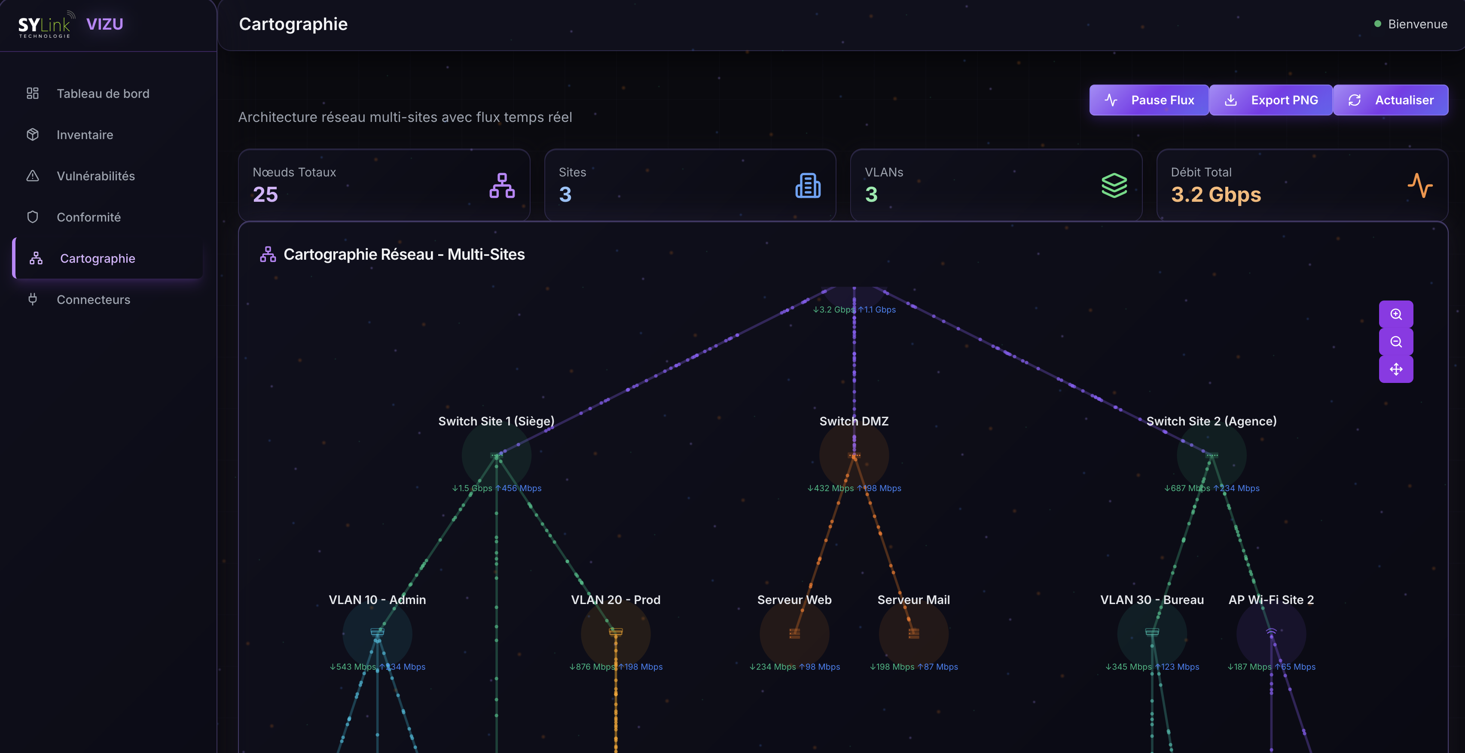
Task: Click the pan/move map control icon
Action: click(1396, 369)
